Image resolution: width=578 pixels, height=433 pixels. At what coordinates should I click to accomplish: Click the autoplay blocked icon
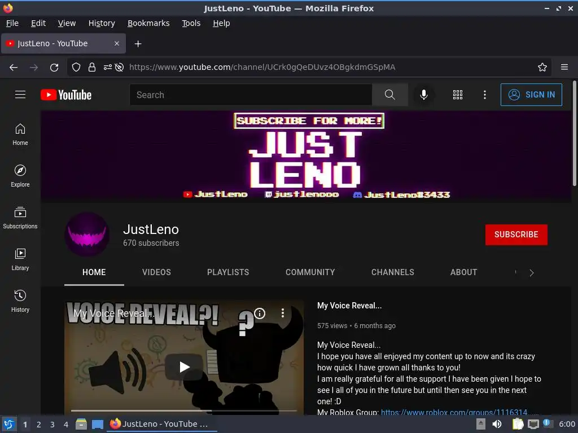119,67
